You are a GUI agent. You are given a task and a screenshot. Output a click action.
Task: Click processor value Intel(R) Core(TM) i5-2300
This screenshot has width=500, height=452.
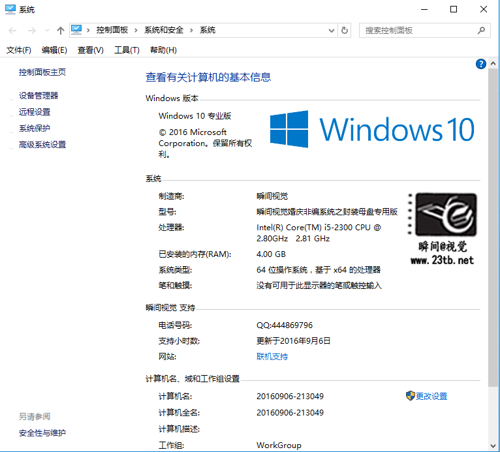coord(319,233)
